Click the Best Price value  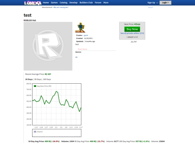pyautogui.click(x=137, y=25)
